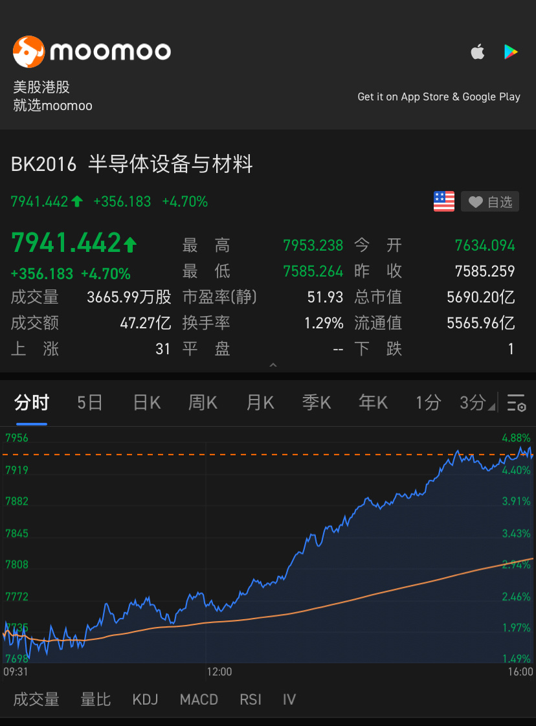This screenshot has height=726, width=536.
Task: Expand the 3分 interval dropdown
Action: pos(477,403)
